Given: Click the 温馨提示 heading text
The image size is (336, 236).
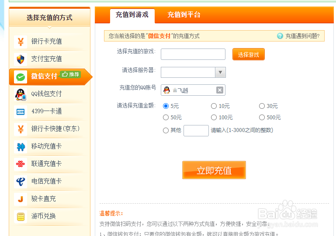Looking at the screenshot, I should click(111, 214).
